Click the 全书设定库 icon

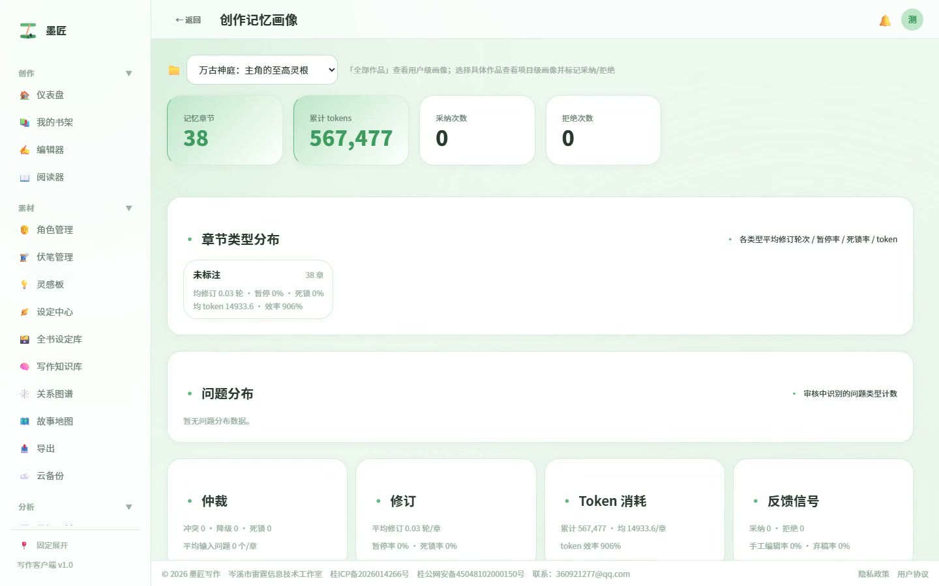24,339
